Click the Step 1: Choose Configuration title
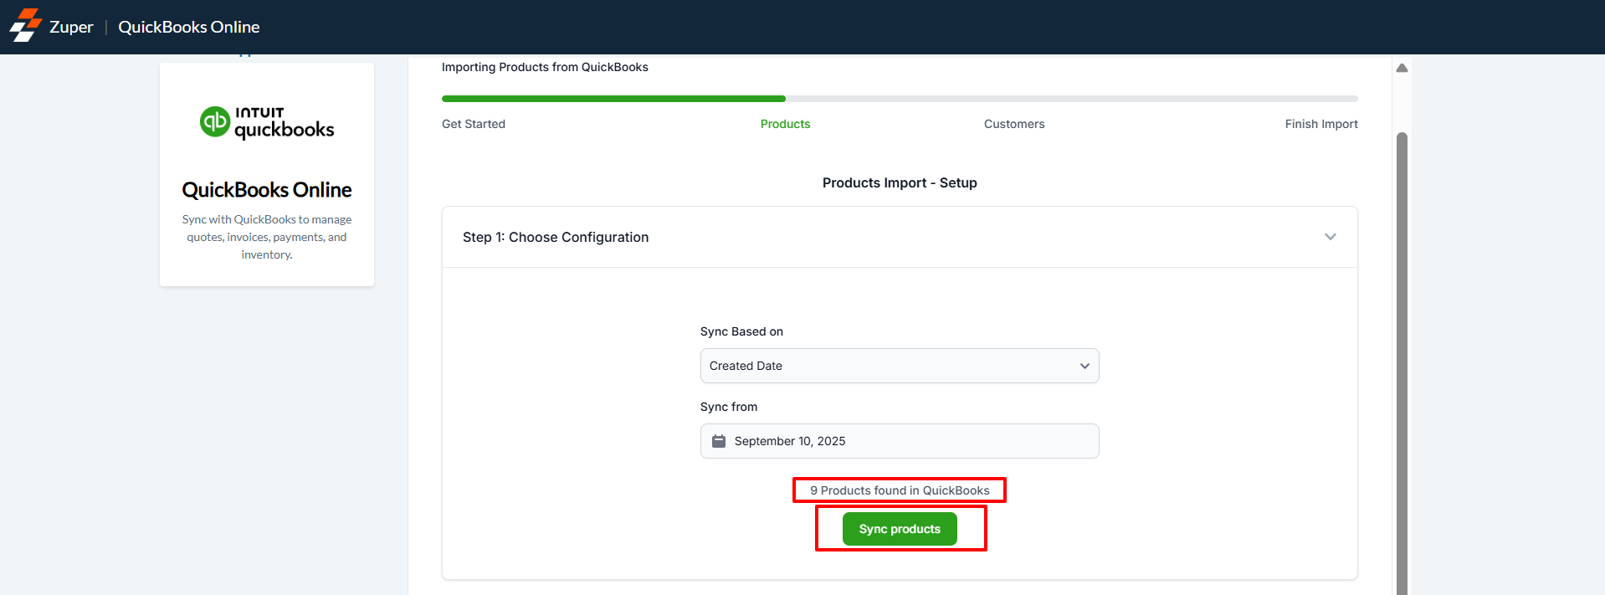This screenshot has width=1605, height=595. click(556, 237)
